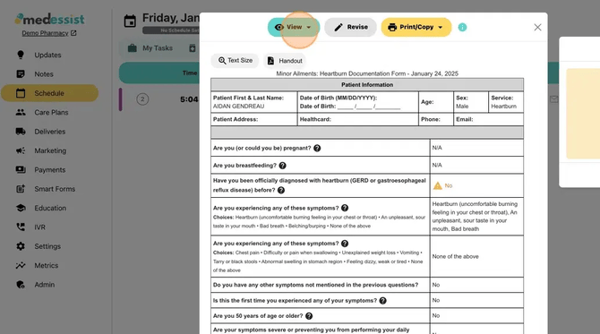Select Care Plans in the sidebar
Image resolution: width=600 pixels, height=334 pixels.
(x=50, y=112)
